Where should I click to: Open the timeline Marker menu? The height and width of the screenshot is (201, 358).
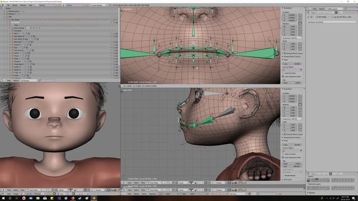pyautogui.click(x=136, y=194)
